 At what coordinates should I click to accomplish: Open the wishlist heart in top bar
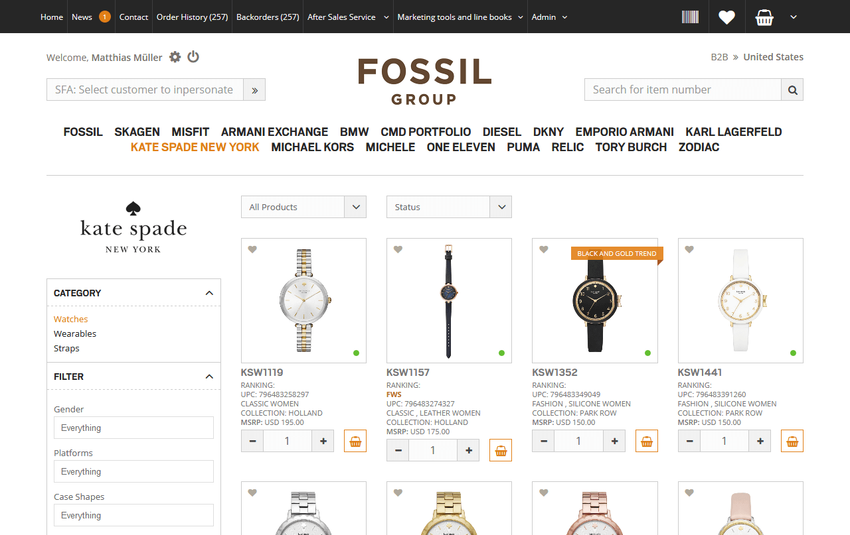click(x=726, y=17)
